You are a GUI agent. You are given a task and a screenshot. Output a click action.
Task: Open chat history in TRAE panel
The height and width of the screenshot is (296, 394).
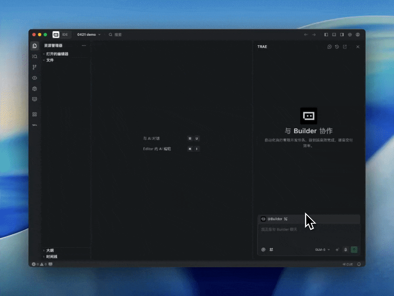pos(337,47)
